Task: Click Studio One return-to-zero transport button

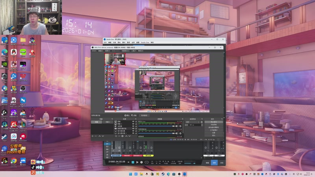Action: point(128,162)
